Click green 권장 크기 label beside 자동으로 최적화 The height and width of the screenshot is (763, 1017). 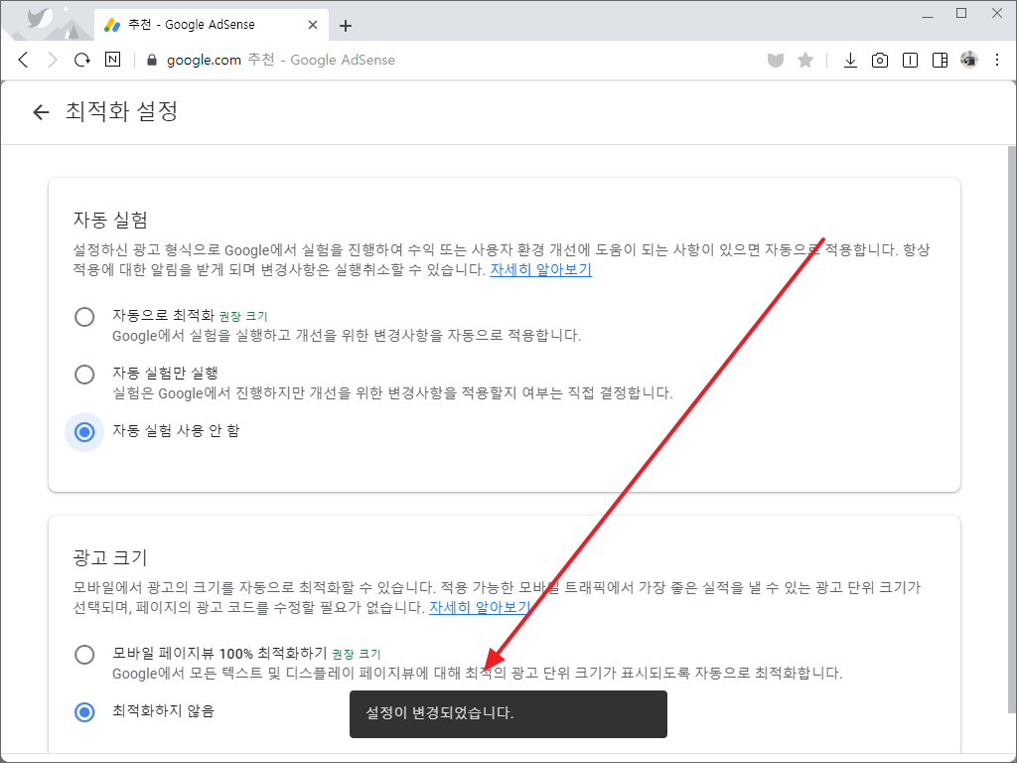[243, 317]
